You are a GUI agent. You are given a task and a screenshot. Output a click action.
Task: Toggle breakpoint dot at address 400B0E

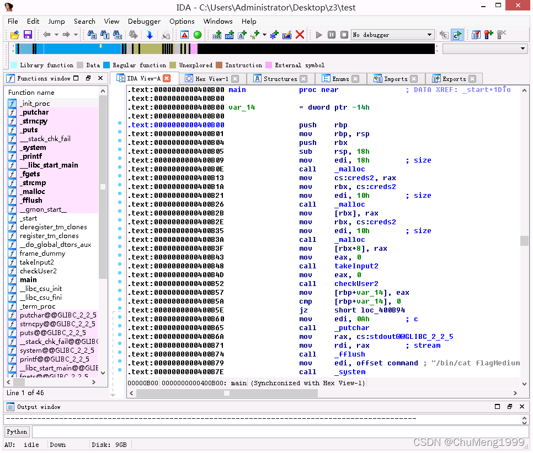pyautogui.click(x=120, y=167)
